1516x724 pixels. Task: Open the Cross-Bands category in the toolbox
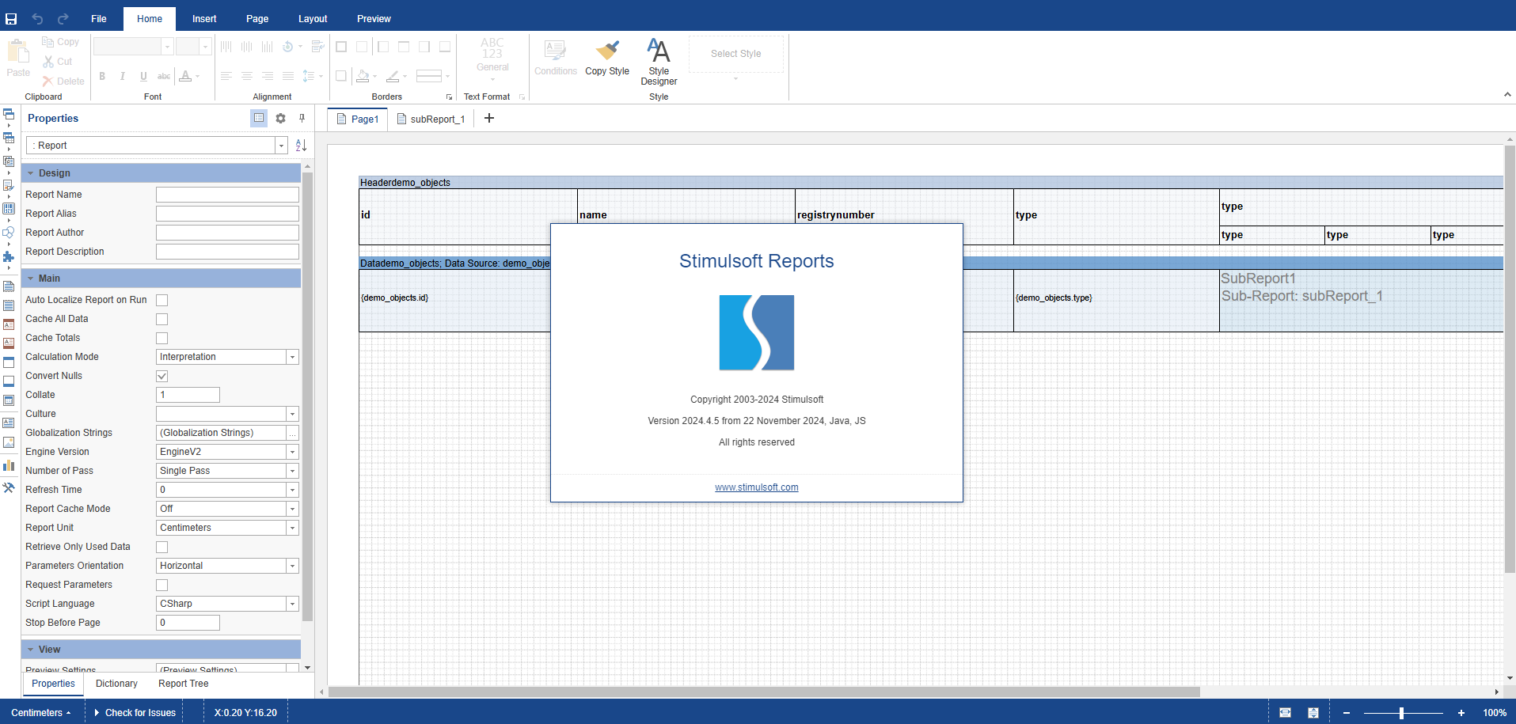(x=9, y=138)
